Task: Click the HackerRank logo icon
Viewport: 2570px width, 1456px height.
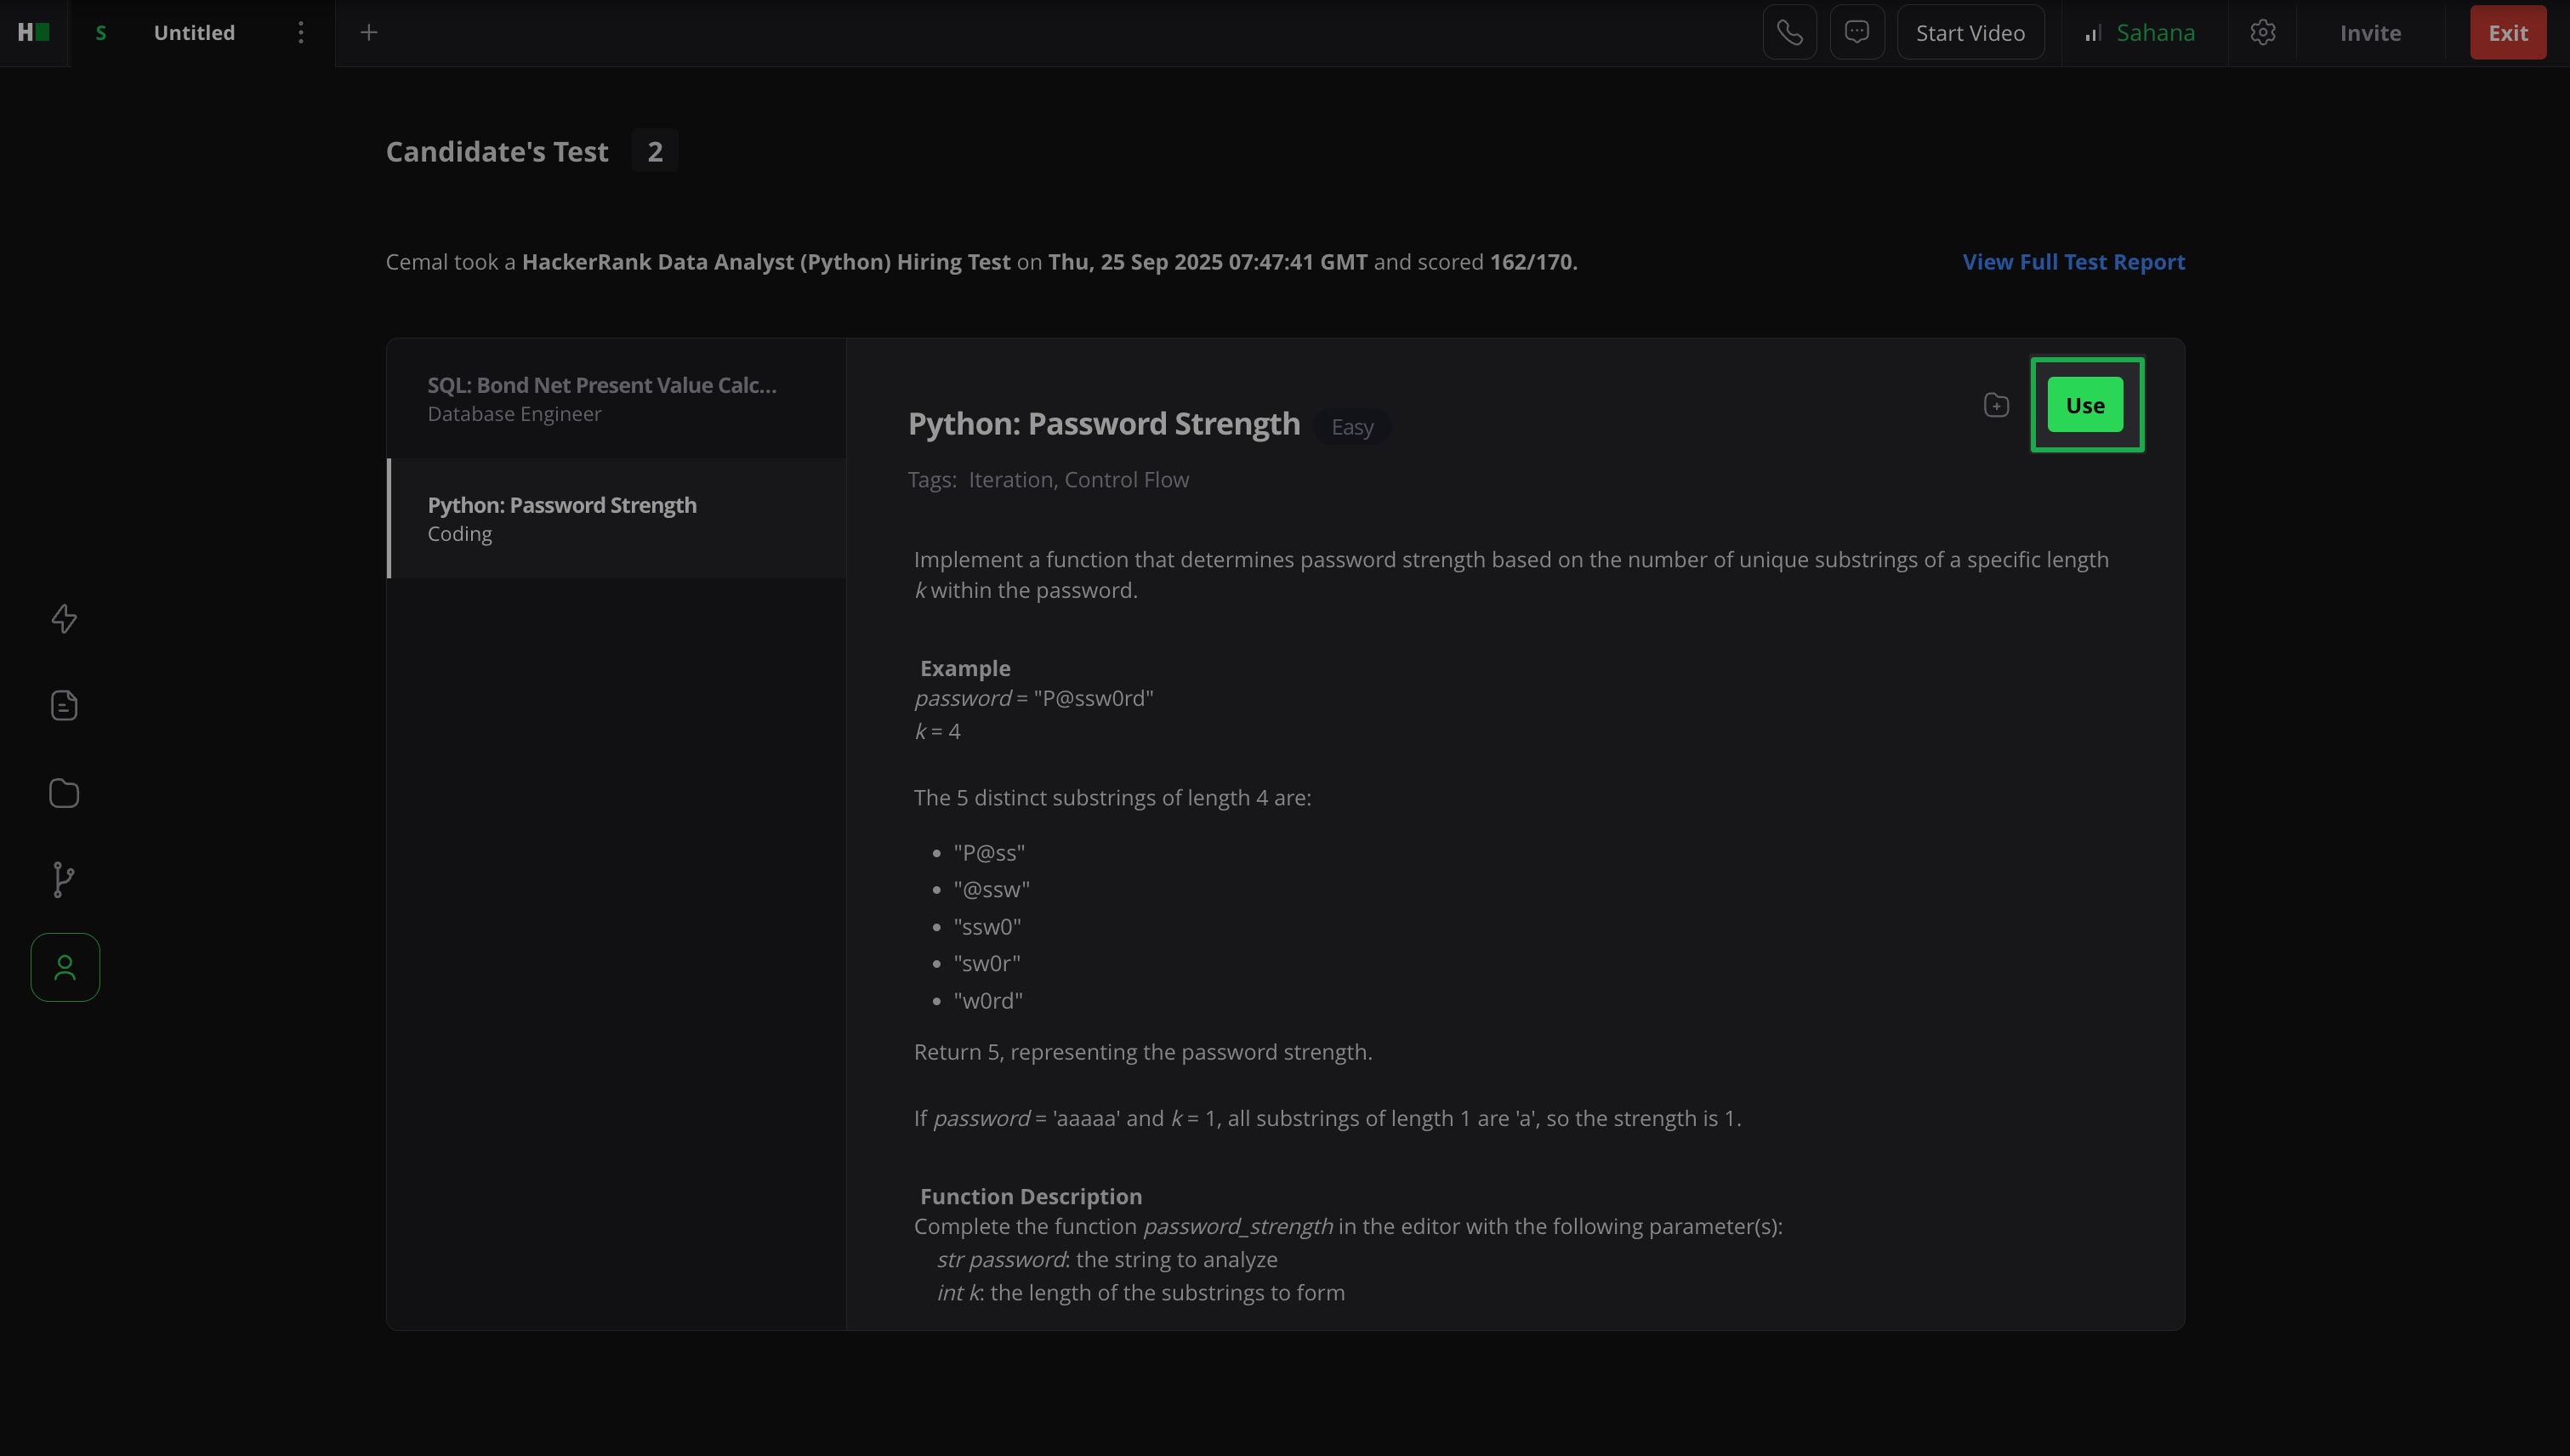Action: click(x=33, y=33)
